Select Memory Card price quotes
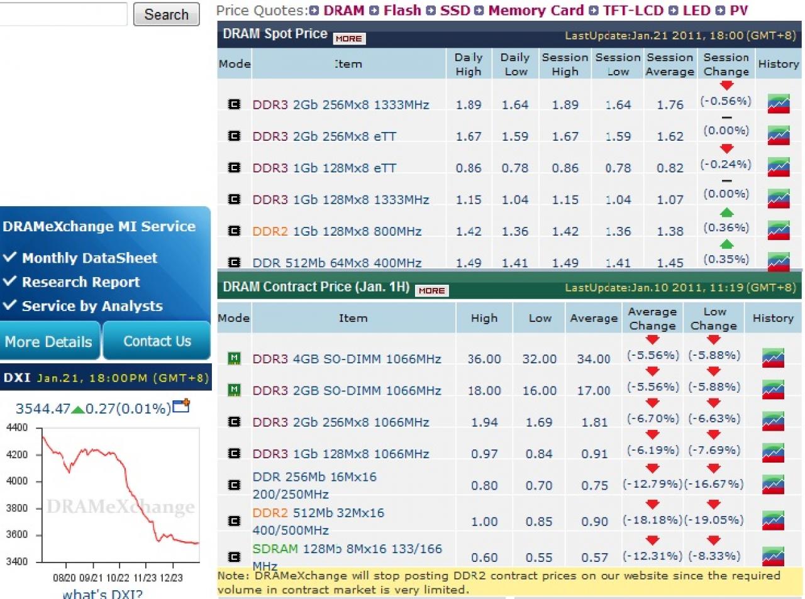The height and width of the screenshot is (599, 805). (x=536, y=11)
